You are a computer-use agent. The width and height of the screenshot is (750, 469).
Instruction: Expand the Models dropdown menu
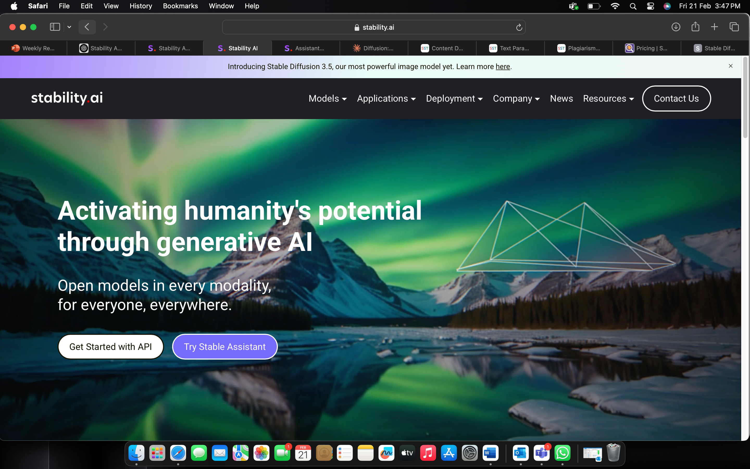coord(328,99)
